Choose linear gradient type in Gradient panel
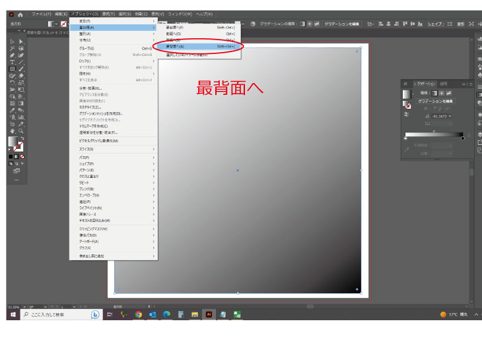482x340 pixels. point(434,94)
